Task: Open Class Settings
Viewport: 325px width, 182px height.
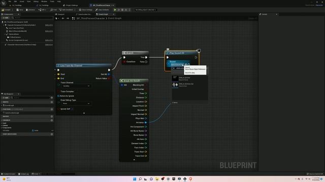Action: pyautogui.click(x=86, y=10)
